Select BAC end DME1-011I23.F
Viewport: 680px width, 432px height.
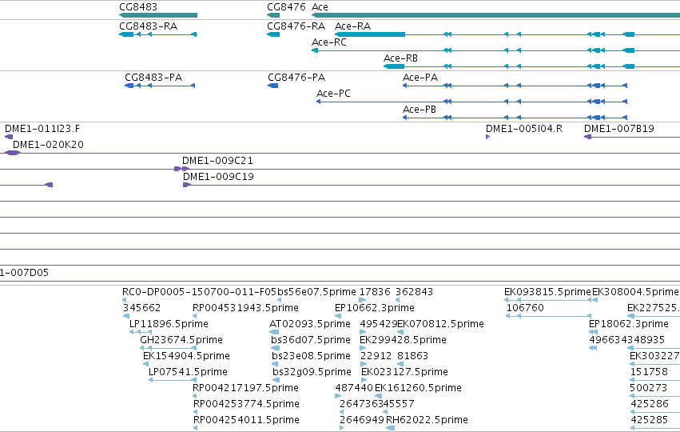pyautogui.click(x=42, y=129)
